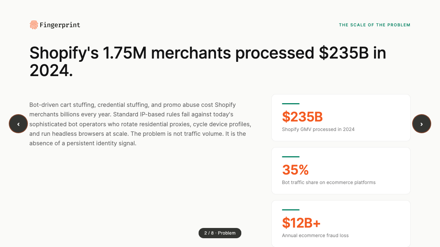Viewport: 440px width, 247px height.
Task: Advance to the next slide arrow
Action: tap(422, 124)
